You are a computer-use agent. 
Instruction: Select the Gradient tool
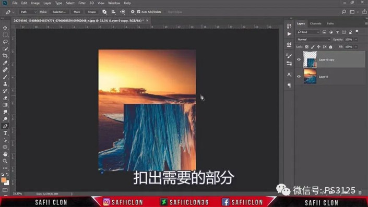point(5,105)
